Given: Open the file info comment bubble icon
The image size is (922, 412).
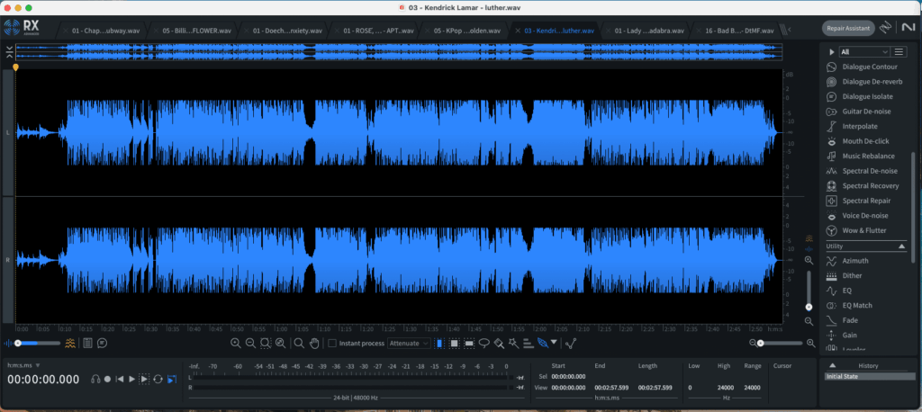Looking at the screenshot, I should [x=103, y=344].
